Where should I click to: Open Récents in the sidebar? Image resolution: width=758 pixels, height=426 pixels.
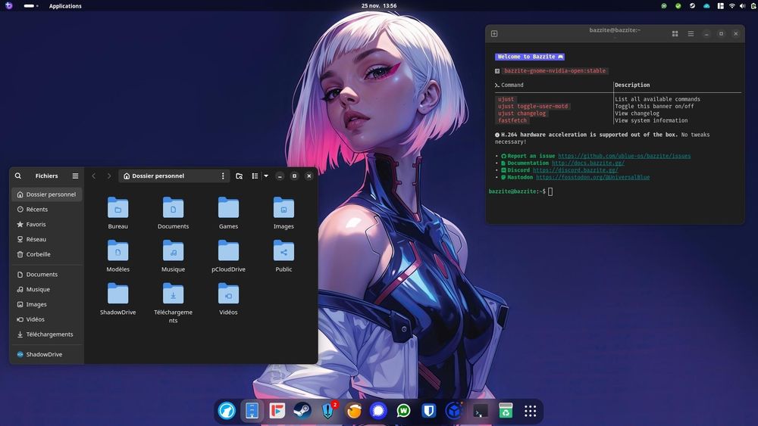point(46,210)
